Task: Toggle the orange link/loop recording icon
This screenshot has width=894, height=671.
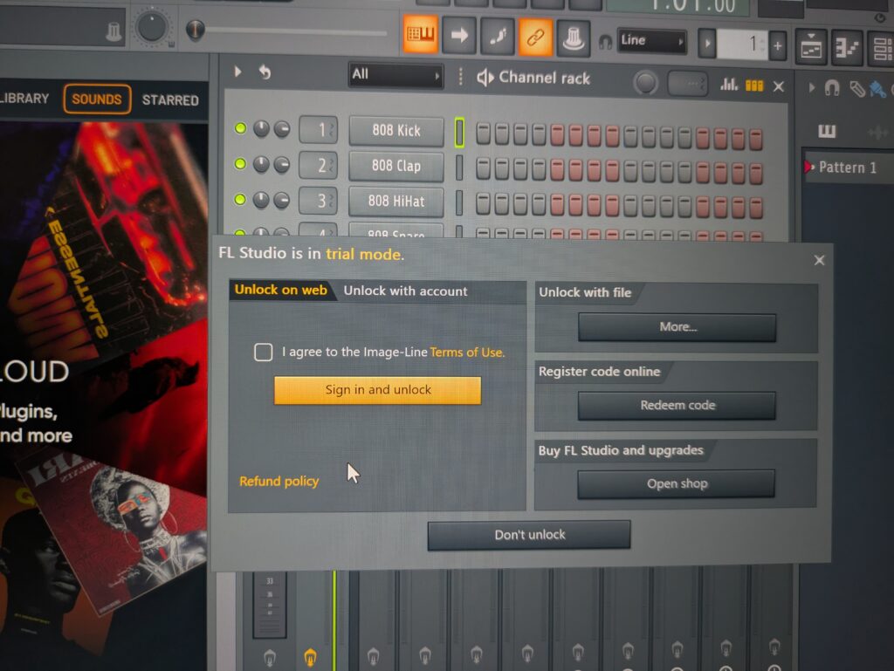Action: click(535, 38)
